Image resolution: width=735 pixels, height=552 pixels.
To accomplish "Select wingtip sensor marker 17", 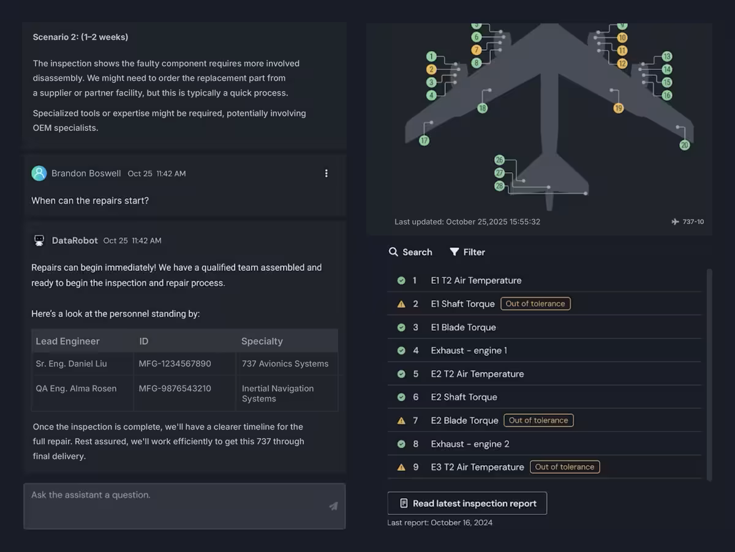I will [x=424, y=141].
